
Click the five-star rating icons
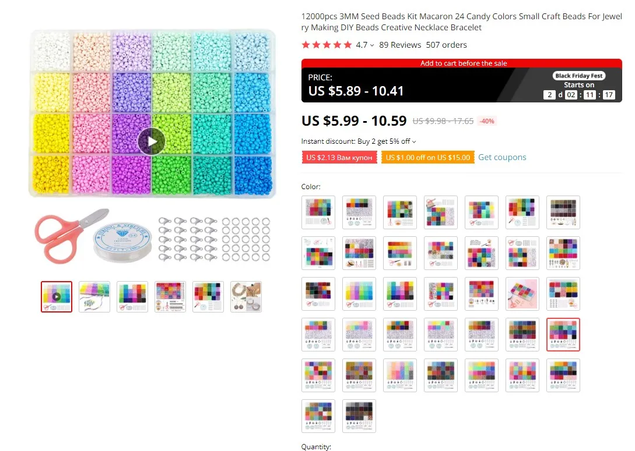(x=327, y=45)
